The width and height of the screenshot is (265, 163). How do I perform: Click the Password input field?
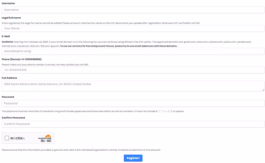(x=133, y=103)
